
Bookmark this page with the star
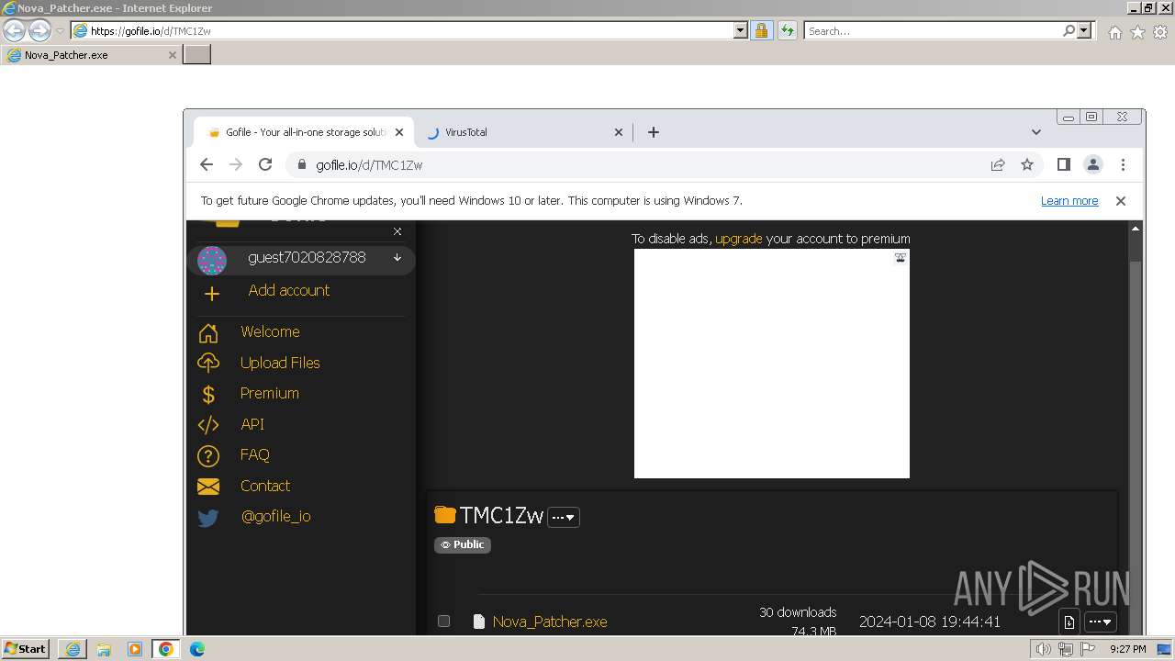tap(1027, 164)
